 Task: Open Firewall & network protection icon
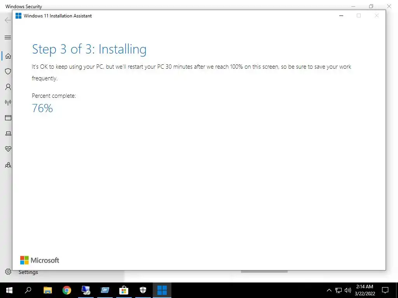8,102
